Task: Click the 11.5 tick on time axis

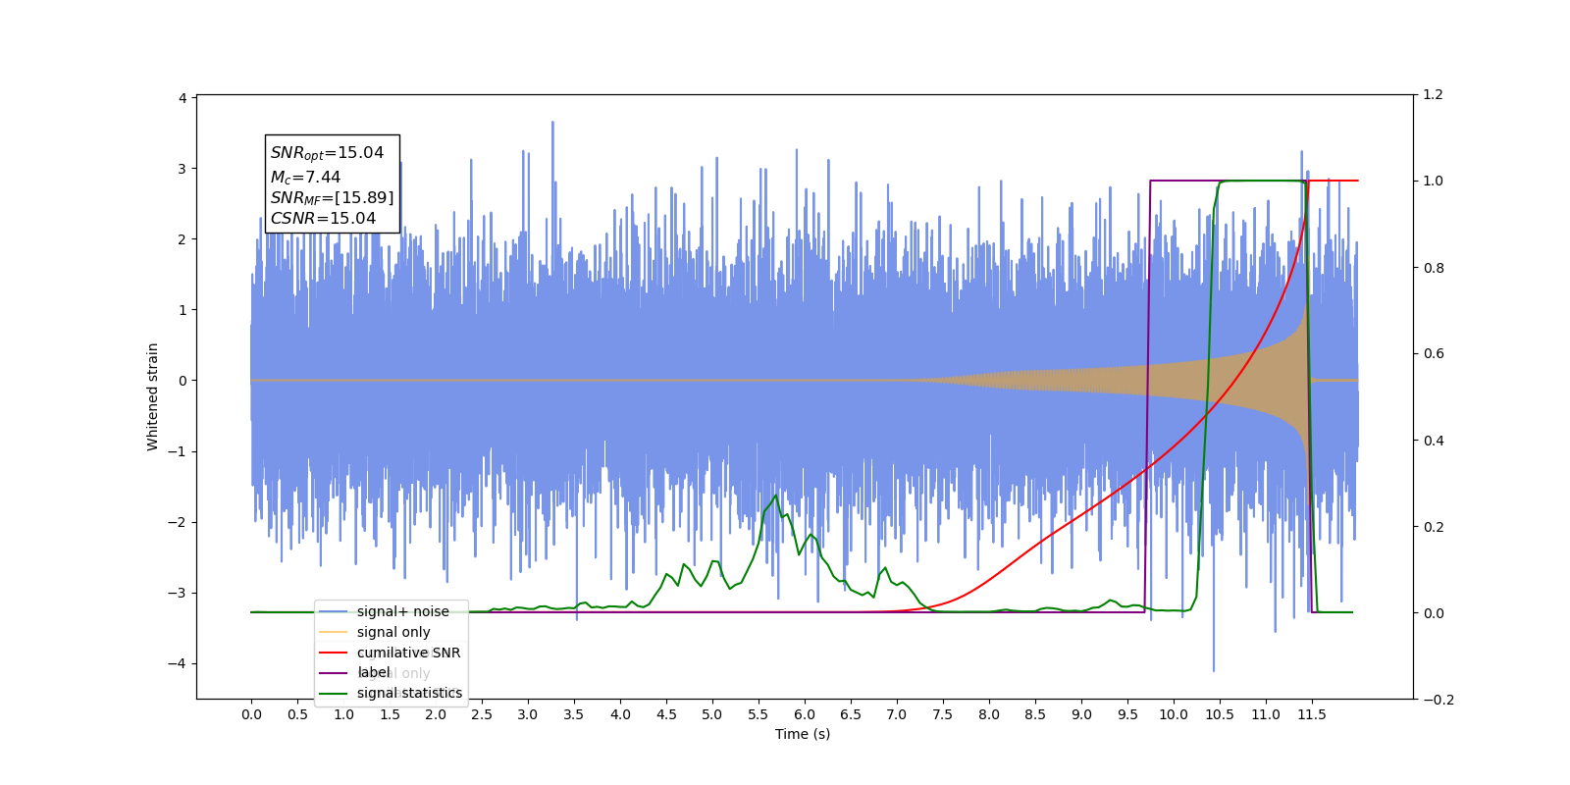Action: tap(1312, 714)
